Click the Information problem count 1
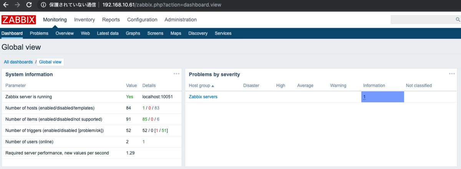The image size is (461, 169). tap(365, 97)
